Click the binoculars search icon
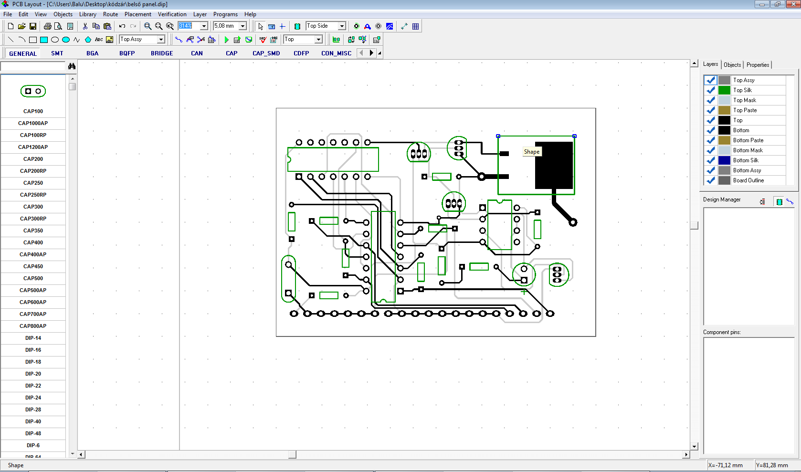 (x=72, y=66)
